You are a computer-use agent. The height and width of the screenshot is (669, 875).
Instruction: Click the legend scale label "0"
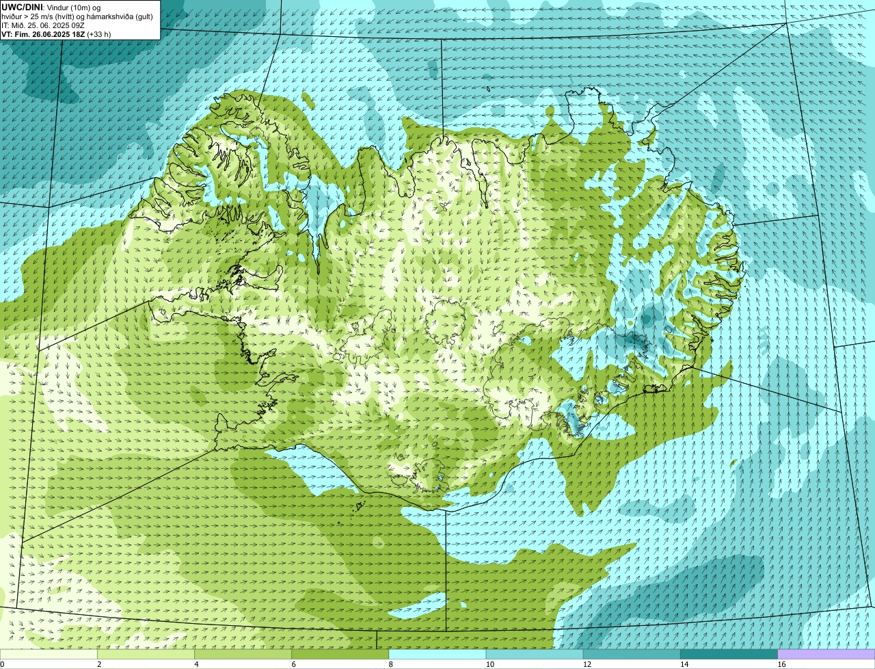[x=2, y=664]
